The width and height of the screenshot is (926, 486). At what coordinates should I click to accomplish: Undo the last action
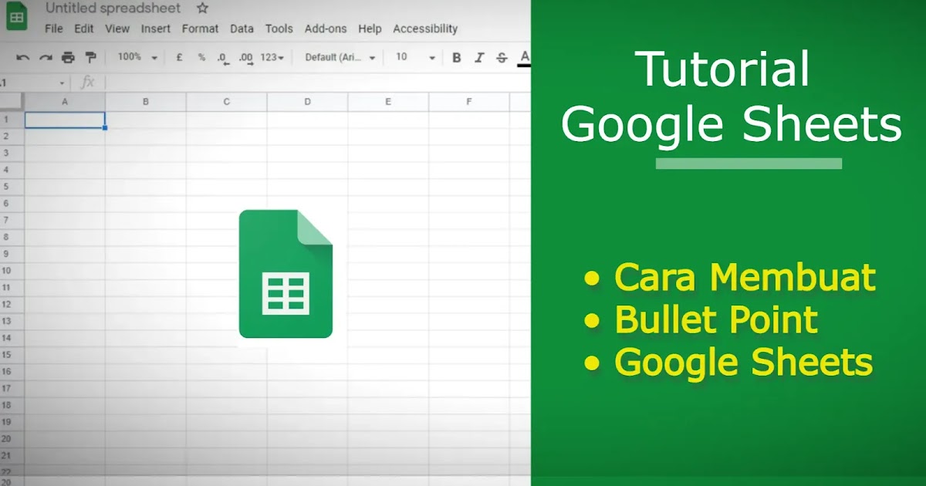coord(24,58)
